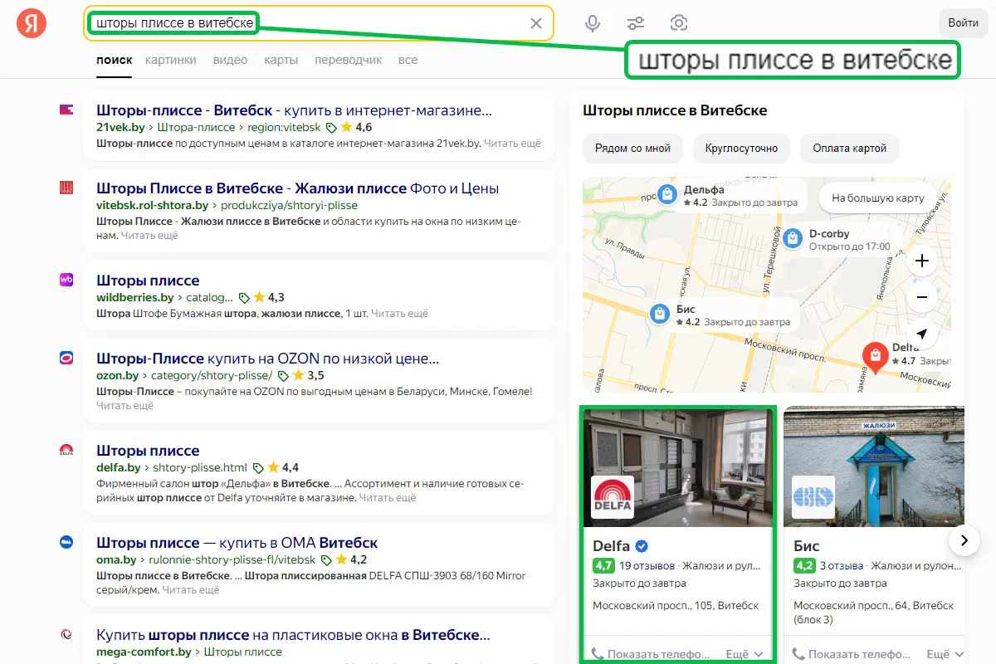Switch to the "картинки" tab
This screenshot has width=996, height=664.
point(170,60)
